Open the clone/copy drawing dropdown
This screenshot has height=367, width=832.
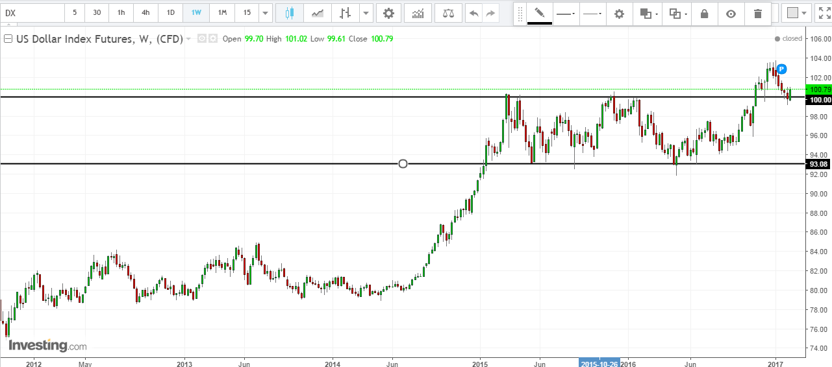point(677,14)
